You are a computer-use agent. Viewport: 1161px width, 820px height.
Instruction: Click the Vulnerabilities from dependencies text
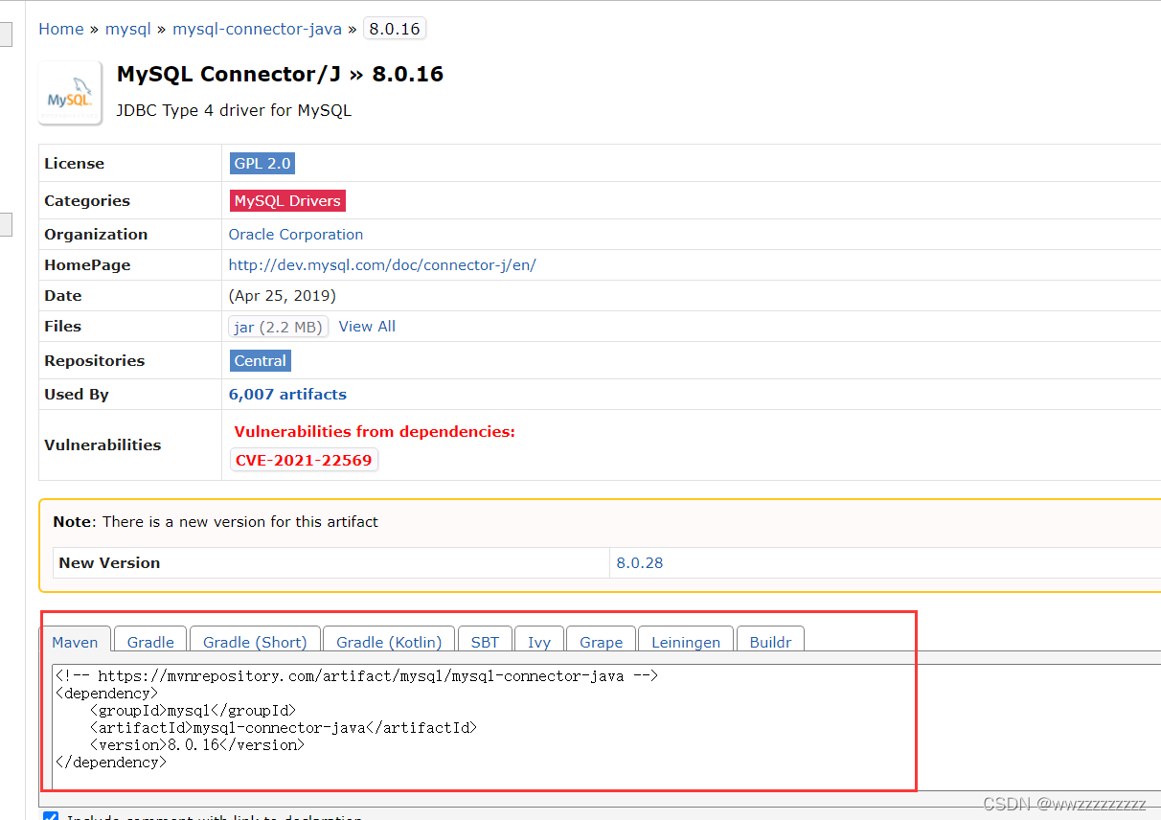coord(375,432)
